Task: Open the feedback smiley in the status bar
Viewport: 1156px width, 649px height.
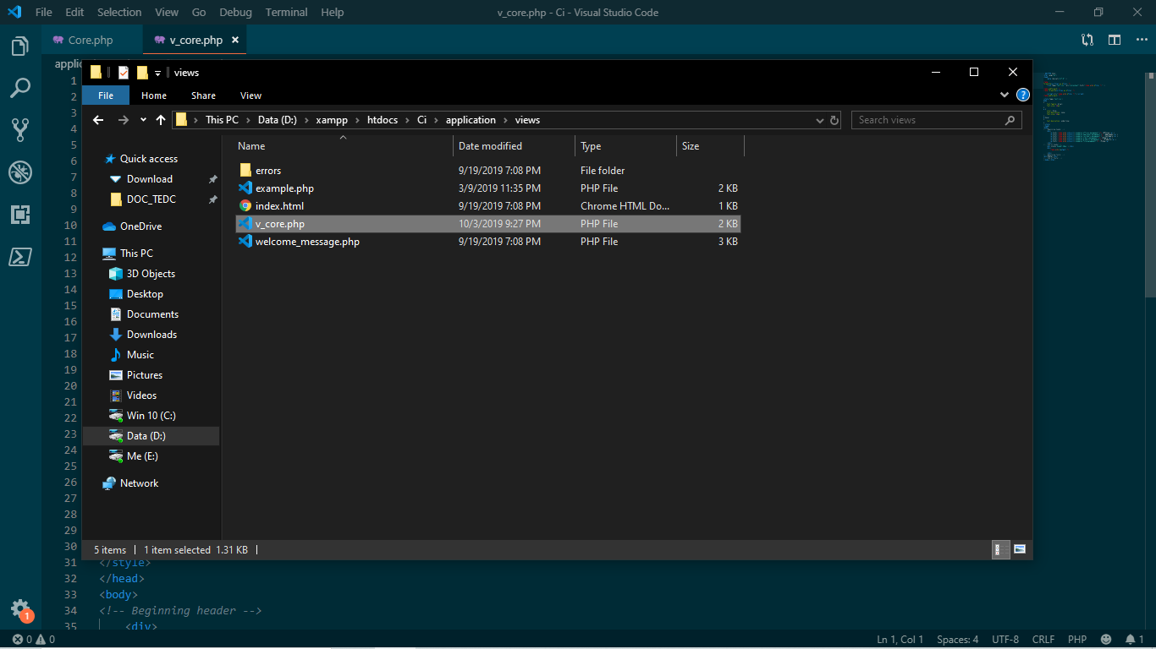Action: point(1106,640)
